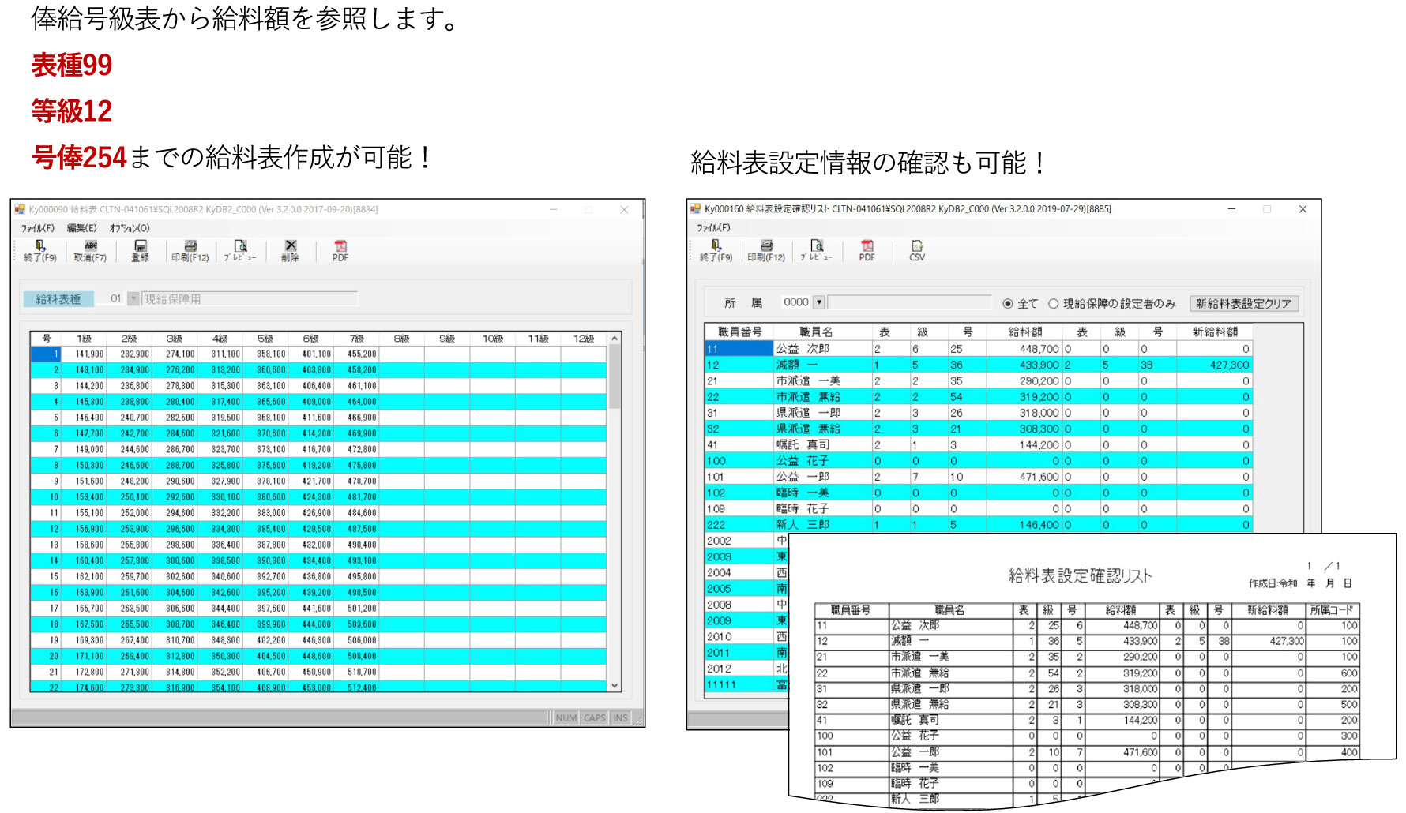
Task: Click 印刷(F12) icon in 給料表 window
Action: (x=190, y=251)
